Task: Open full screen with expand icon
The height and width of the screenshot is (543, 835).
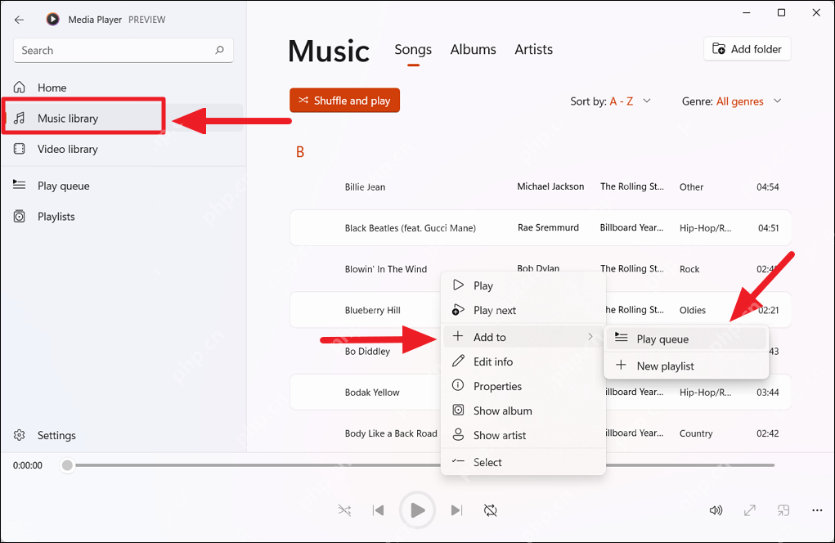Action: [750, 510]
